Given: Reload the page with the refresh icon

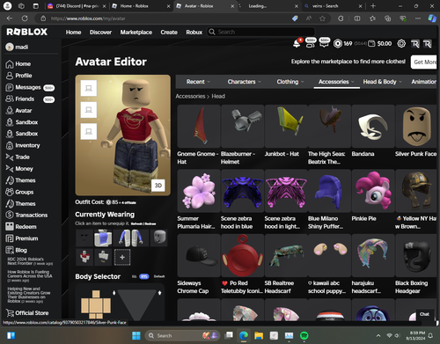Looking at the screenshot, I should [x=25, y=18].
